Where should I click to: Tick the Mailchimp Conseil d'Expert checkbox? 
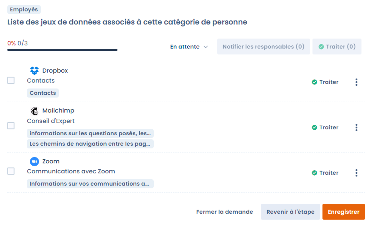click(11, 126)
